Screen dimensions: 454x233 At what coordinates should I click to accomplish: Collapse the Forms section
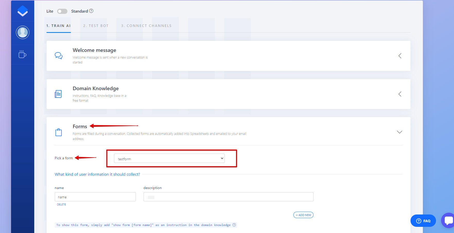point(399,132)
